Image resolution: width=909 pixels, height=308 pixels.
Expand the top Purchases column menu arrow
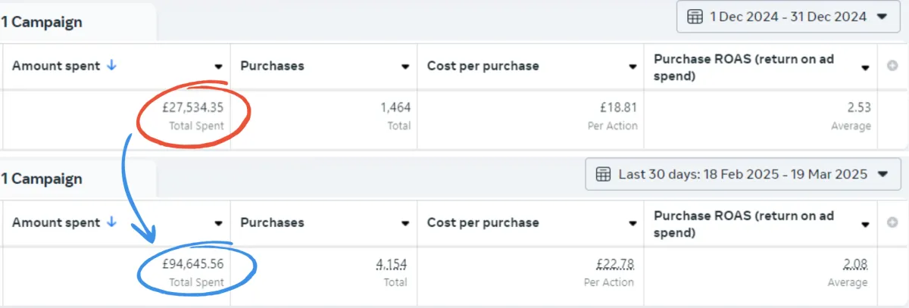(405, 67)
